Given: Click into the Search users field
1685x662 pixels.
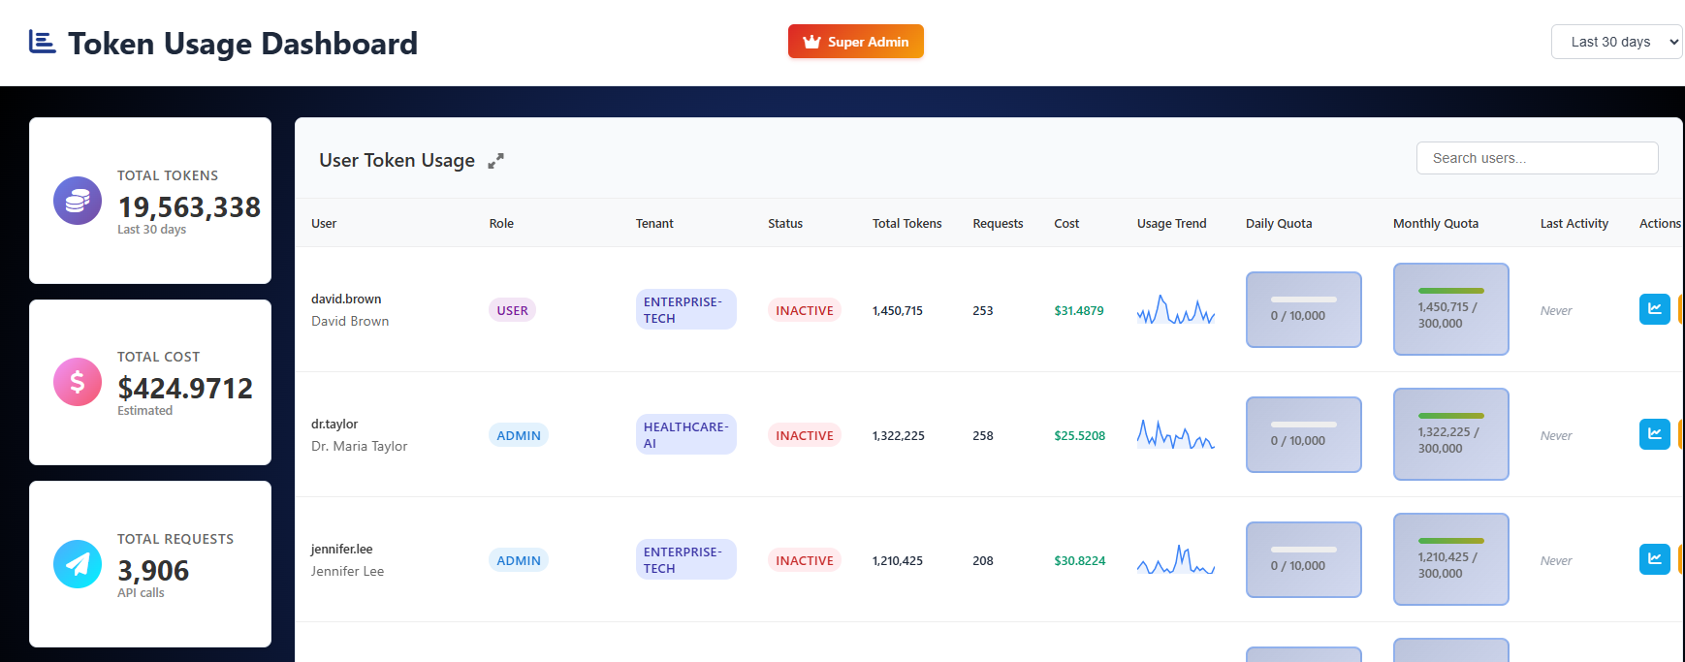Looking at the screenshot, I should pos(1537,158).
